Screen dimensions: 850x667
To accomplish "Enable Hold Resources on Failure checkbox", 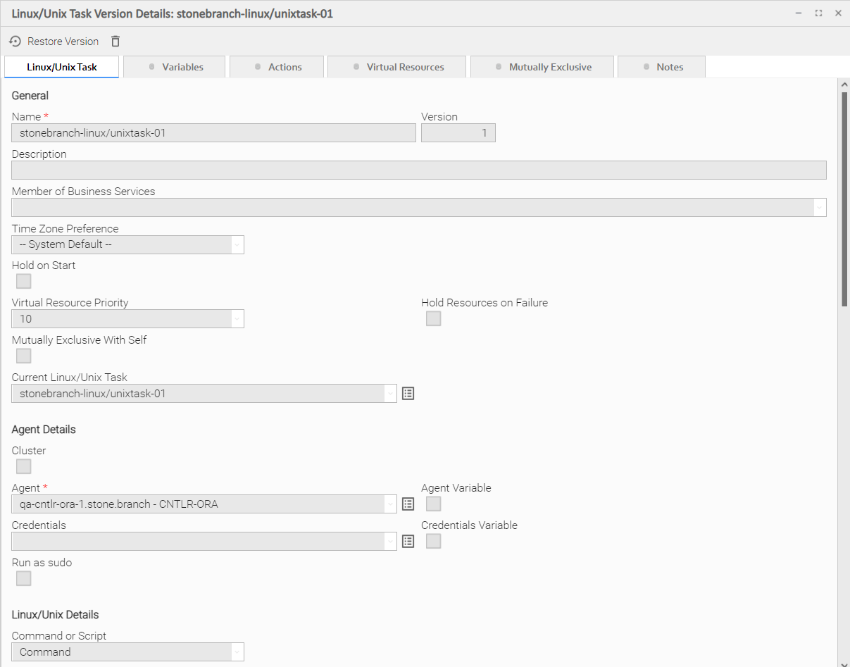I will pyautogui.click(x=434, y=319).
